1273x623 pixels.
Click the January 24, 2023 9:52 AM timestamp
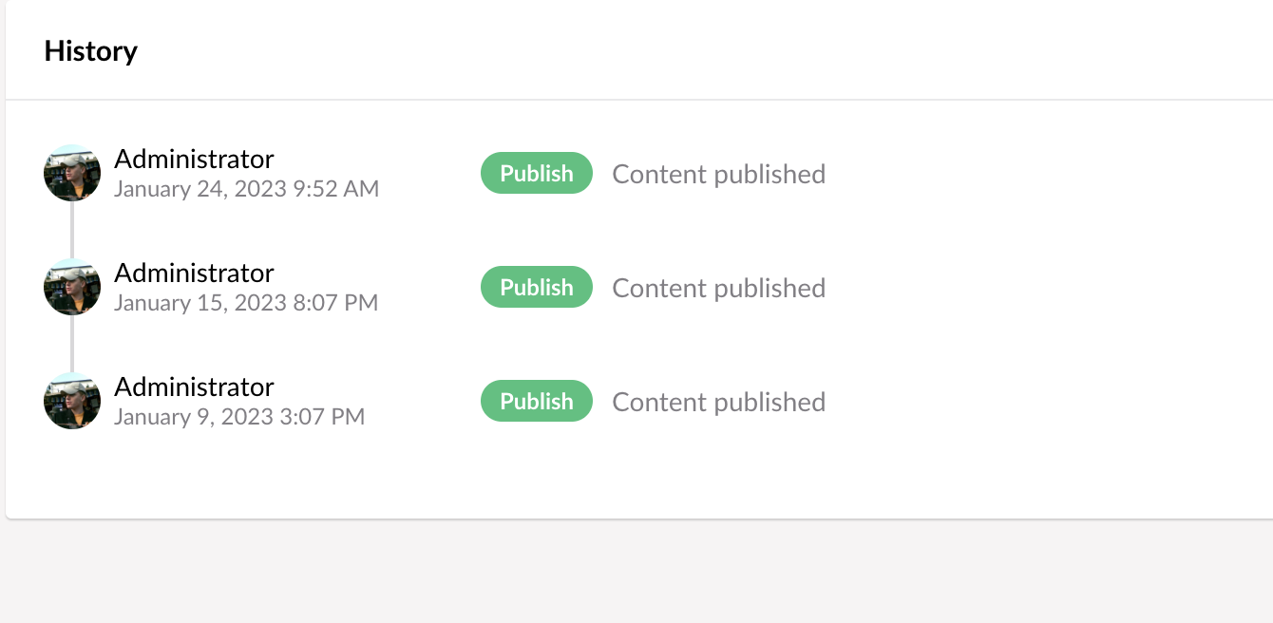click(246, 189)
